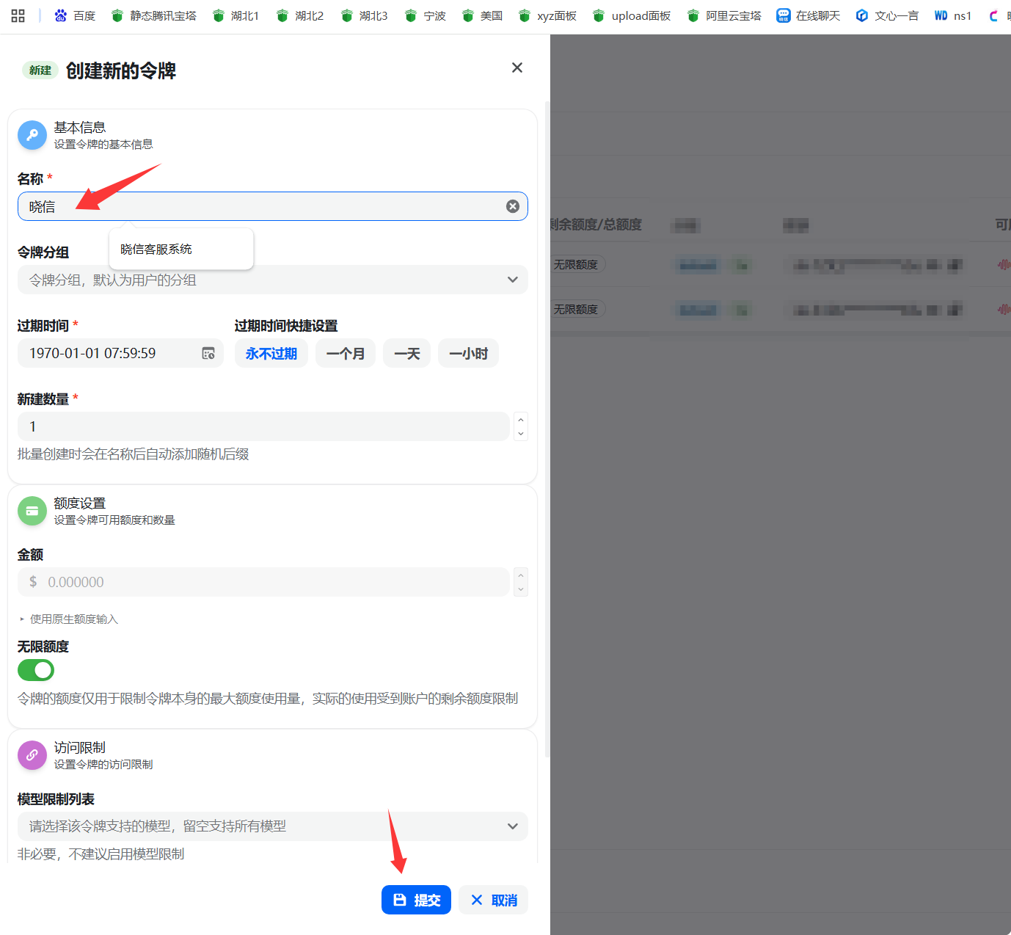Click the 过期时间 date input field
This screenshot has height=935, width=1011.
[x=120, y=353]
